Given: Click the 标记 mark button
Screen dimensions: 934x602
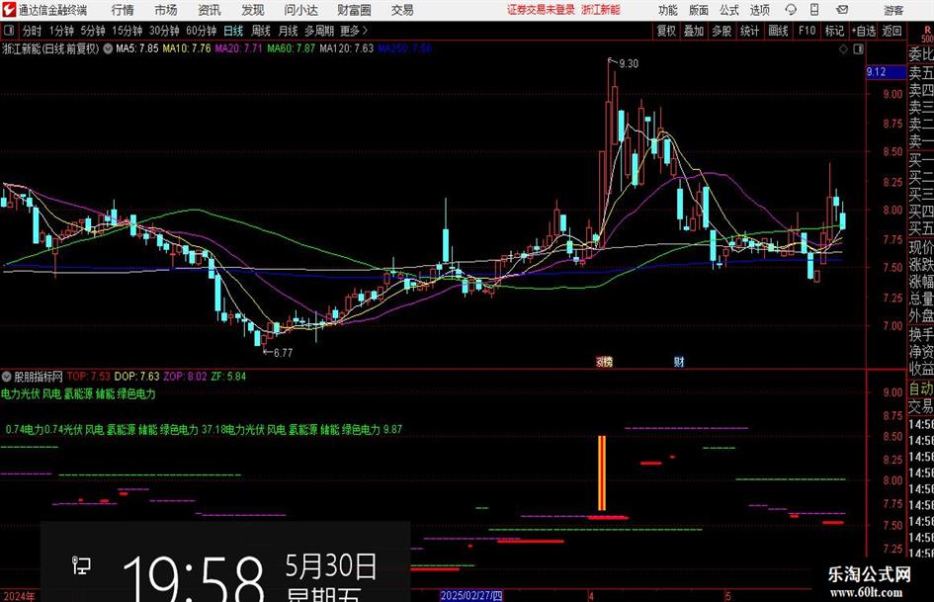Looking at the screenshot, I should click(x=834, y=31).
